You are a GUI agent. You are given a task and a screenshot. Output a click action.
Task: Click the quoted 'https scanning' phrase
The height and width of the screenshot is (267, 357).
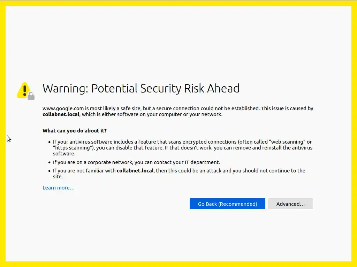point(73,148)
